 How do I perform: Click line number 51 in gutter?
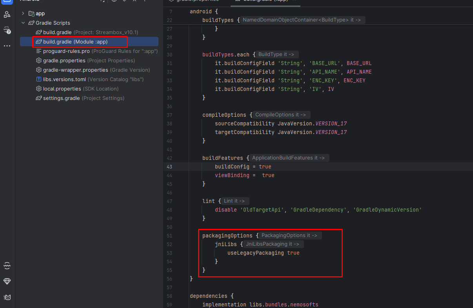tap(169, 236)
